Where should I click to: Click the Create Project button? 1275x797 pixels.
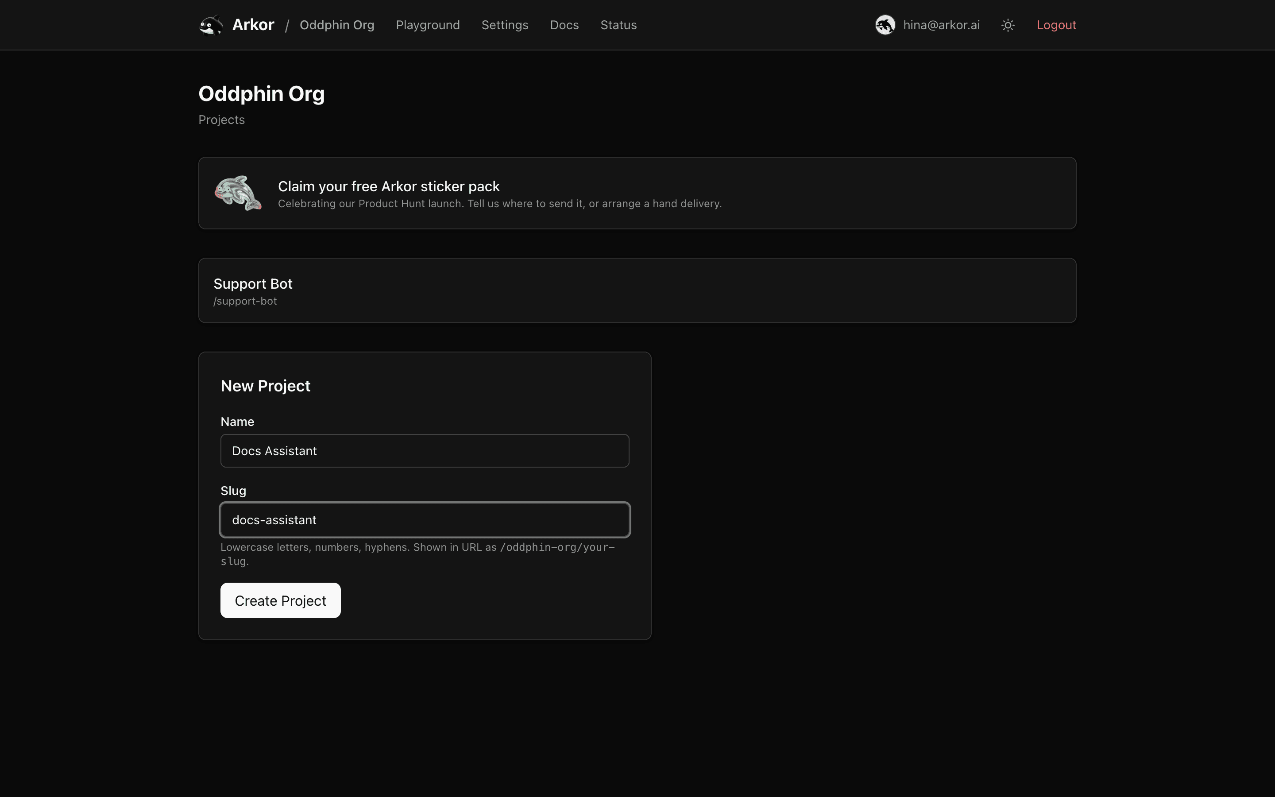click(x=280, y=600)
